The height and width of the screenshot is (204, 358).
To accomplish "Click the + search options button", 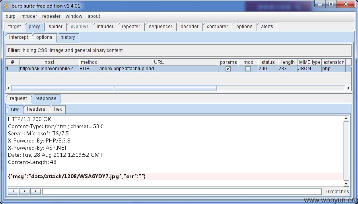I will click(13, 191).
